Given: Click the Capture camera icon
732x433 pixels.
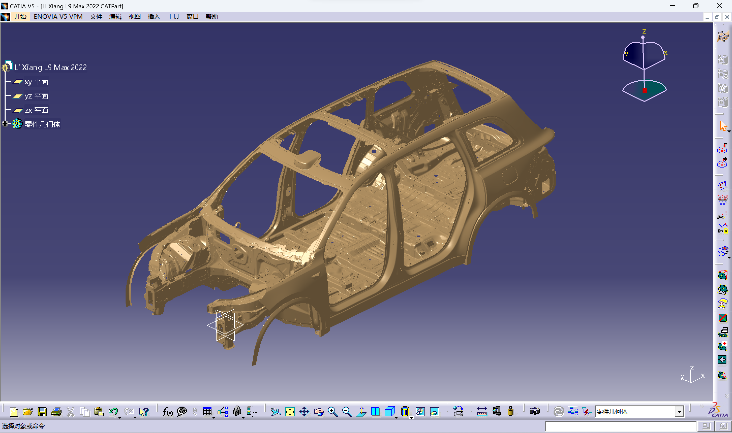Looking at the screenshot, I should 535,412.
